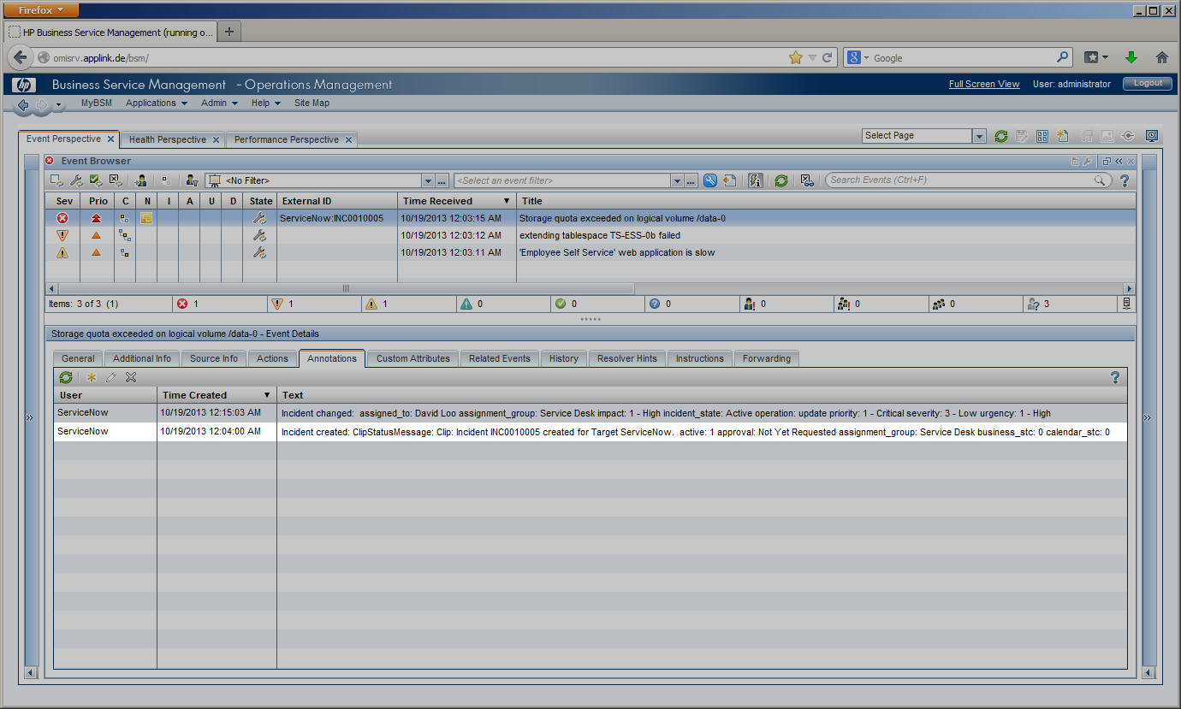Open the Applications menu dropdown

[157, 103]
